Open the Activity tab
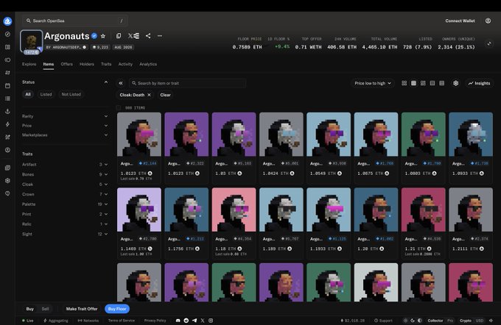The image size is (501, 325). 125,64
